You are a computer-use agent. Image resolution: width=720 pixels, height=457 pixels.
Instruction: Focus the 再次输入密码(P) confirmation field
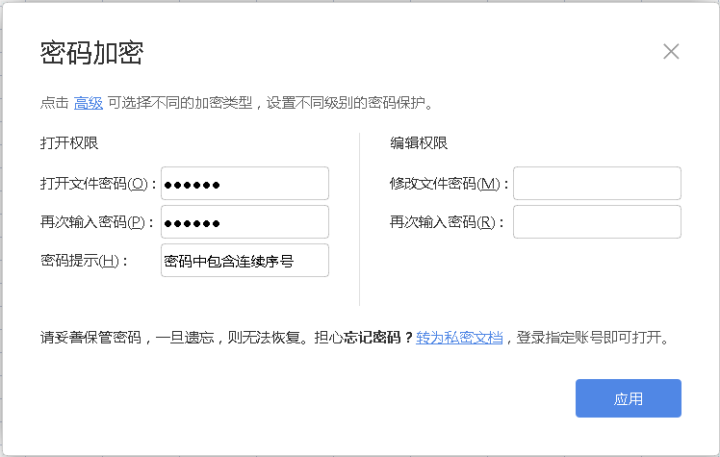244,222
